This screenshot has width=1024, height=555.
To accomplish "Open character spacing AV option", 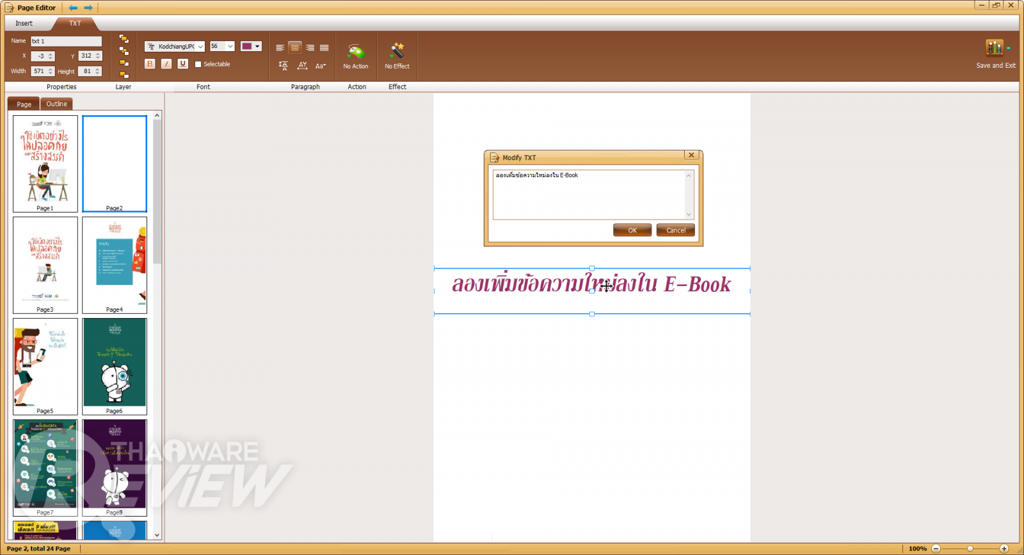I will coord(303,65).
